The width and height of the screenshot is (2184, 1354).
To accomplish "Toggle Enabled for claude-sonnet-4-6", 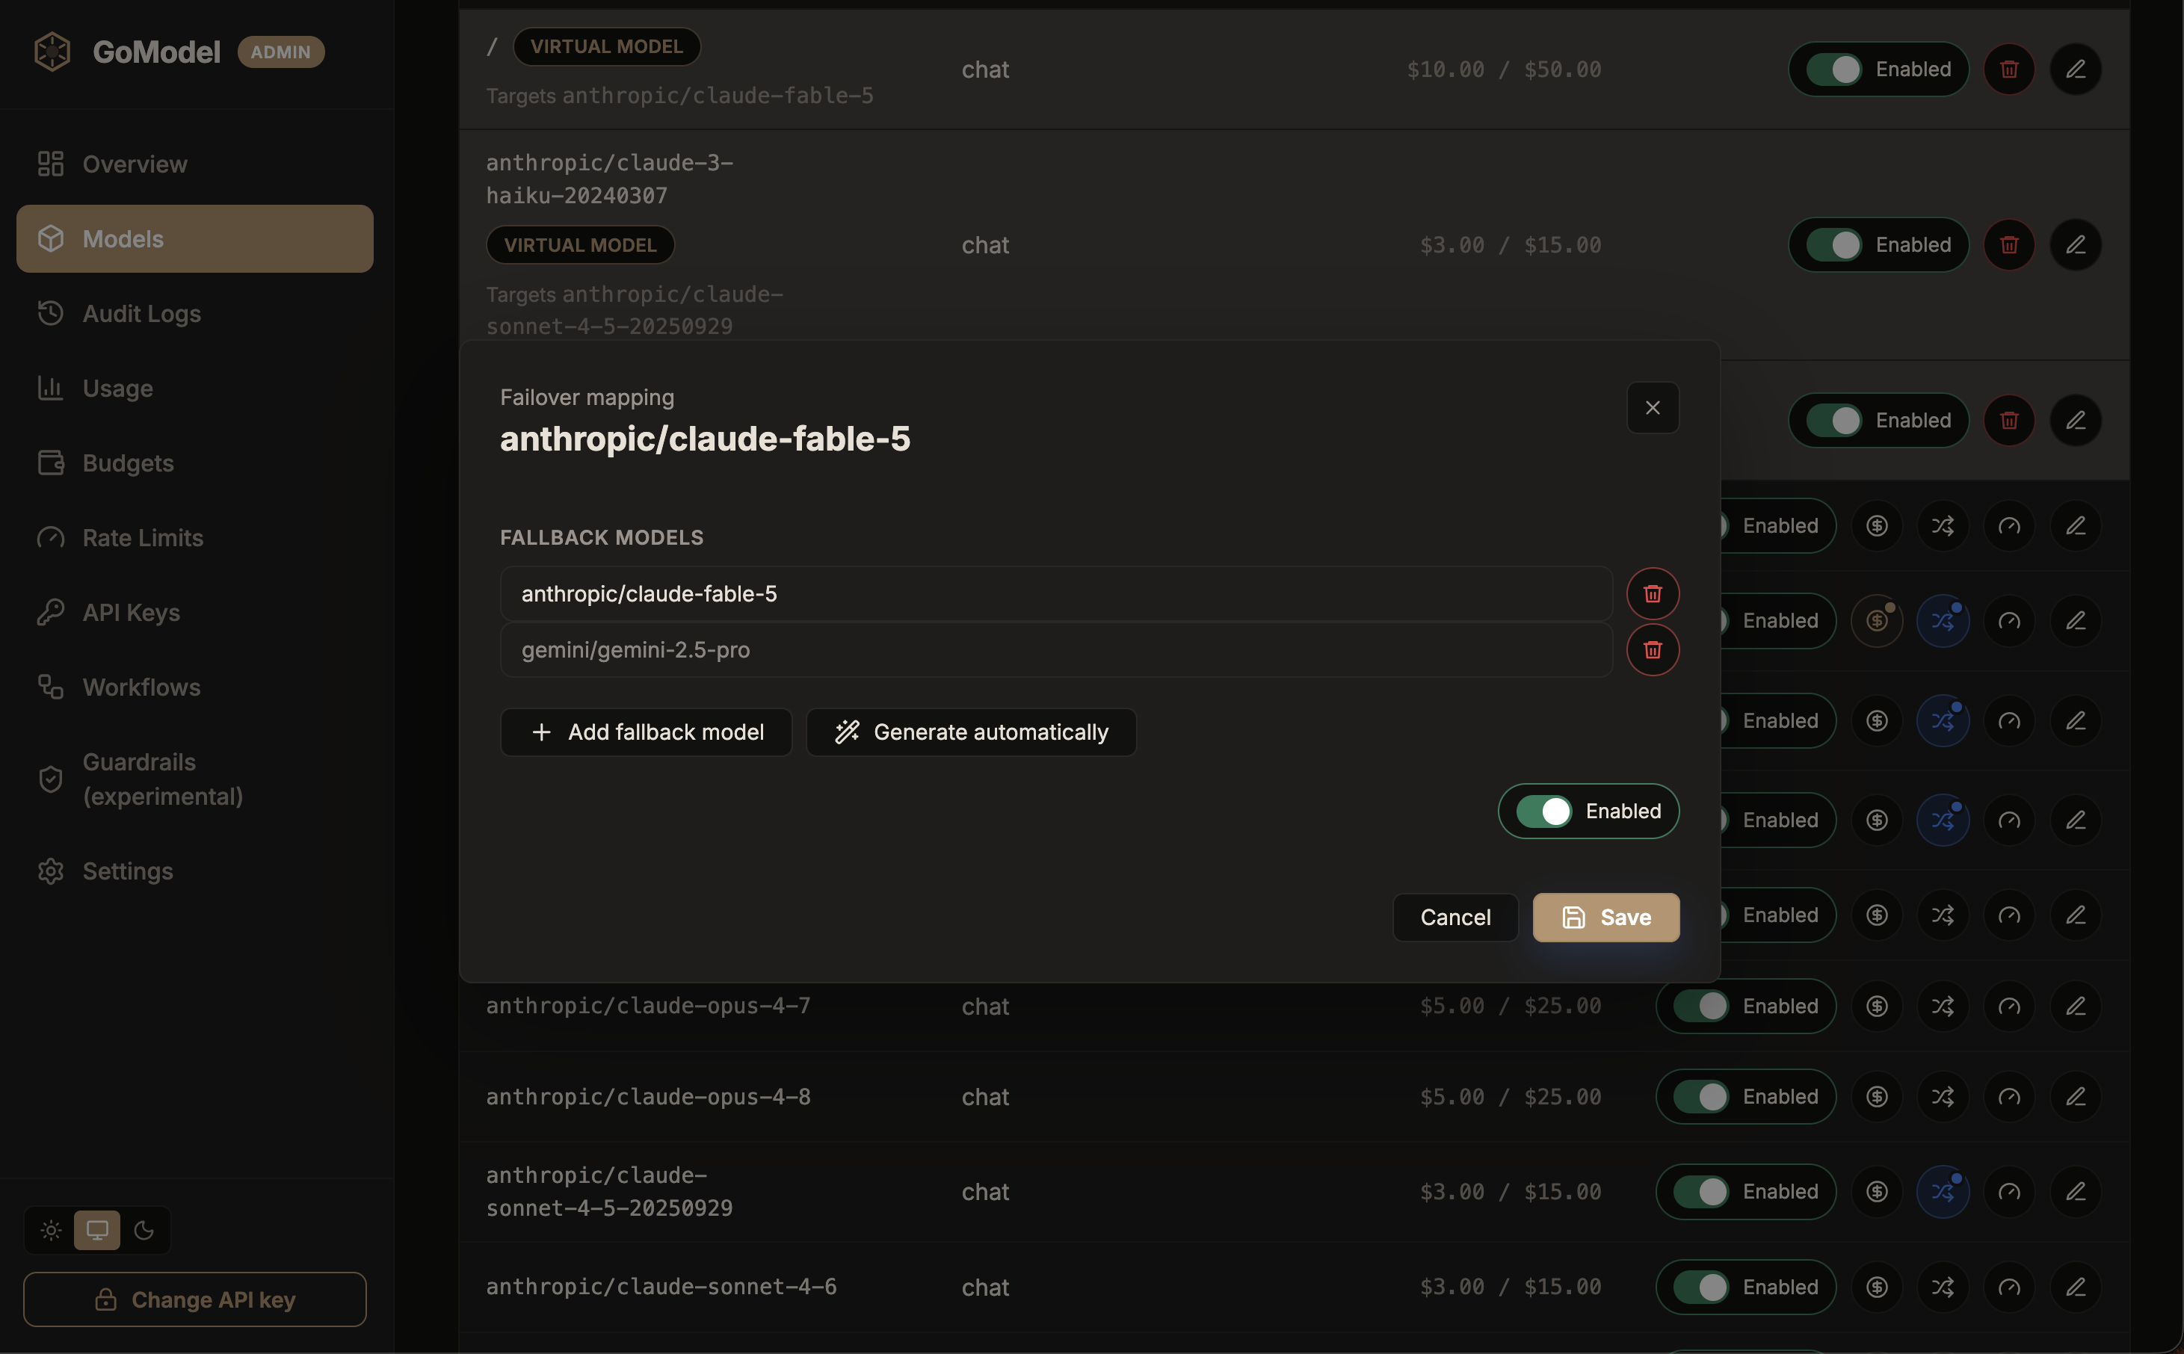I will click(x=1745, y=1287).
